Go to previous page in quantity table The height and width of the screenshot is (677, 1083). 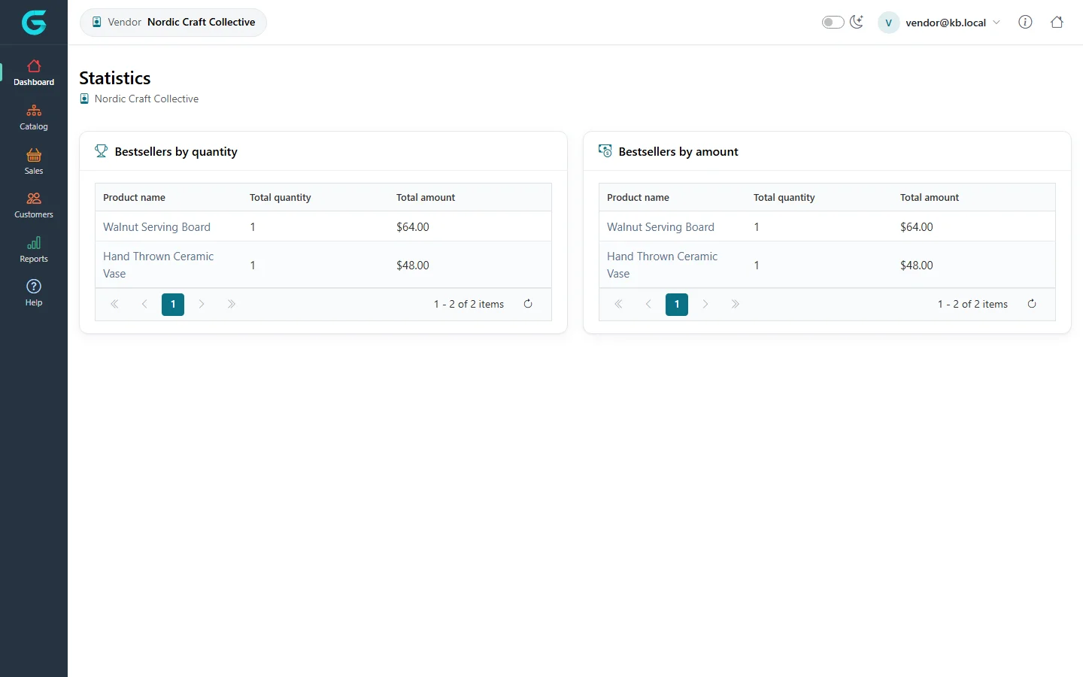[144, 304]
